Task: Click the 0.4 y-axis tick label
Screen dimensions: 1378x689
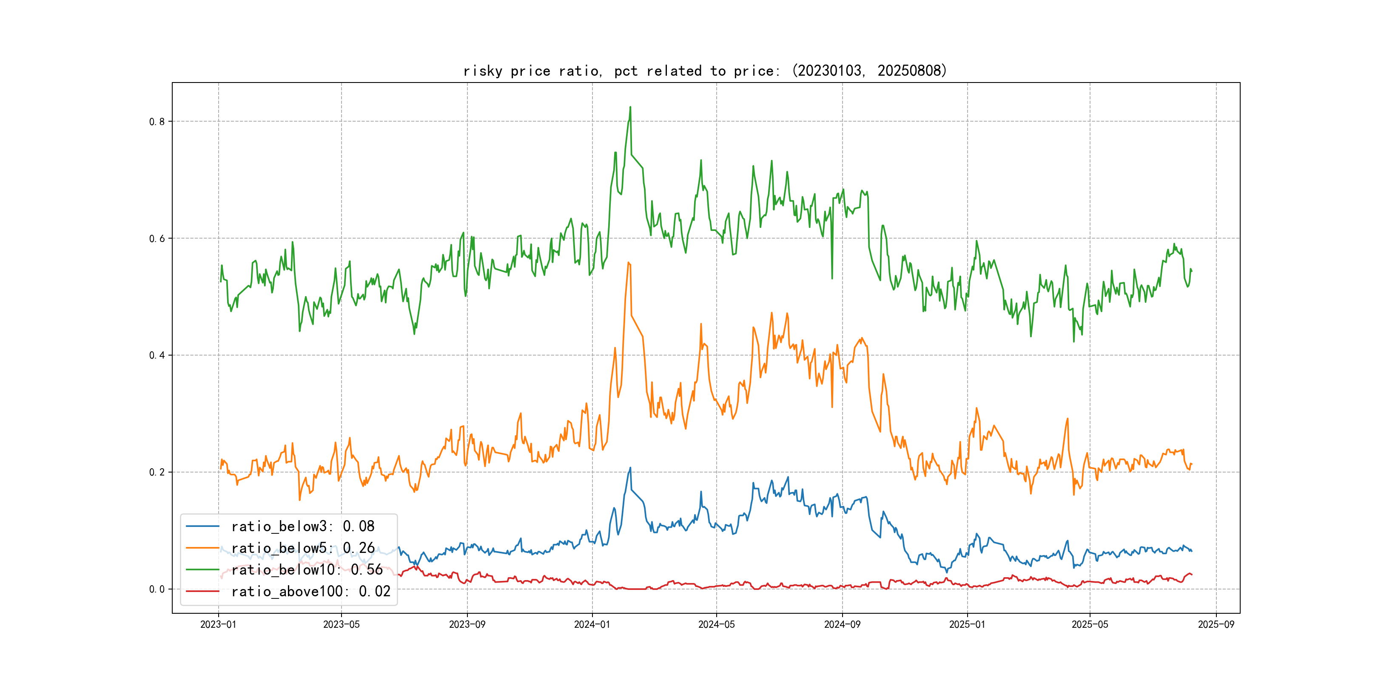Action: [157, 355]
